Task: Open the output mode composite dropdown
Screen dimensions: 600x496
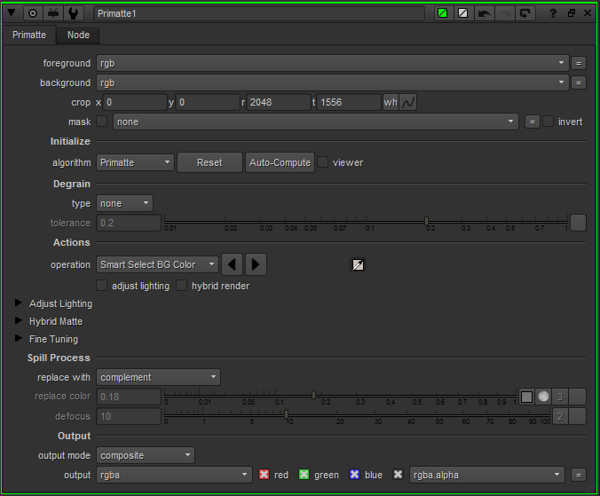Action: tap(145, 455)
